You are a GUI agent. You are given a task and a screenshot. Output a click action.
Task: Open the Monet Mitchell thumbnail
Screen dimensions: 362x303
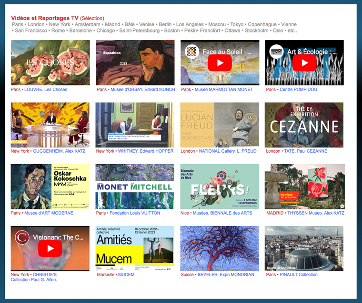tap(135, 187)
